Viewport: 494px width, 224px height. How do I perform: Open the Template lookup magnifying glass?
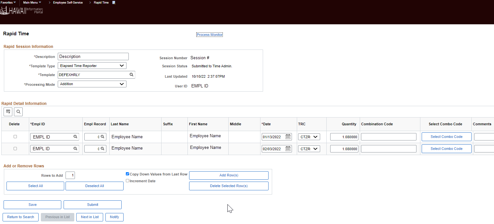click(131, 74)
